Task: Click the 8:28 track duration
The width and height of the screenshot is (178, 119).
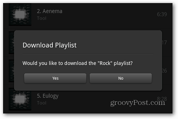Action: (x=162, y=99)
